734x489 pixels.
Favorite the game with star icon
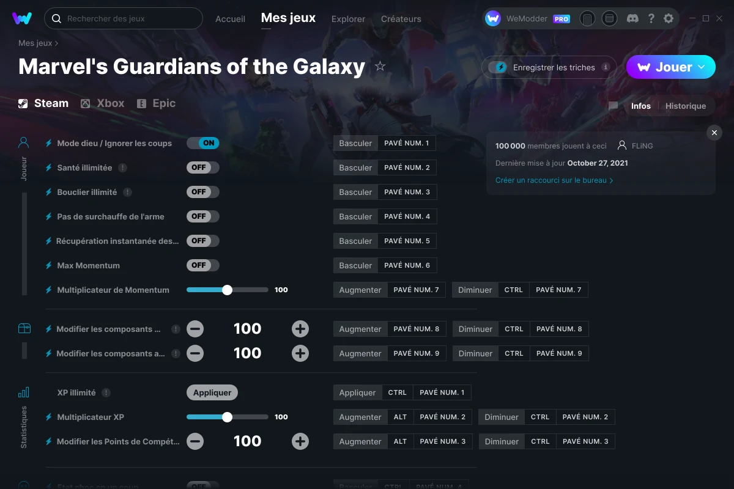click(380, 66)
